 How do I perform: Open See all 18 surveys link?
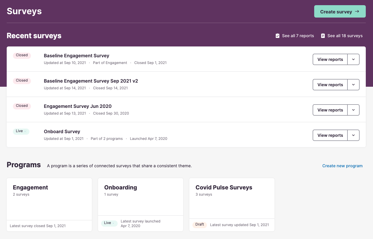[345, 36]
